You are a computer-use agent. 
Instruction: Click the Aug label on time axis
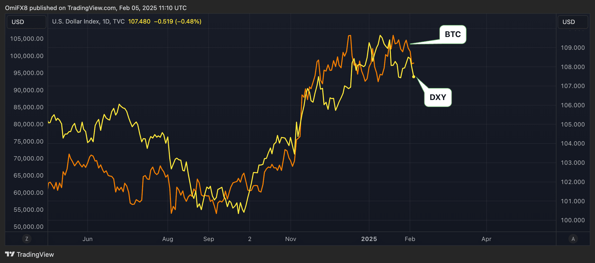(168, 239)
